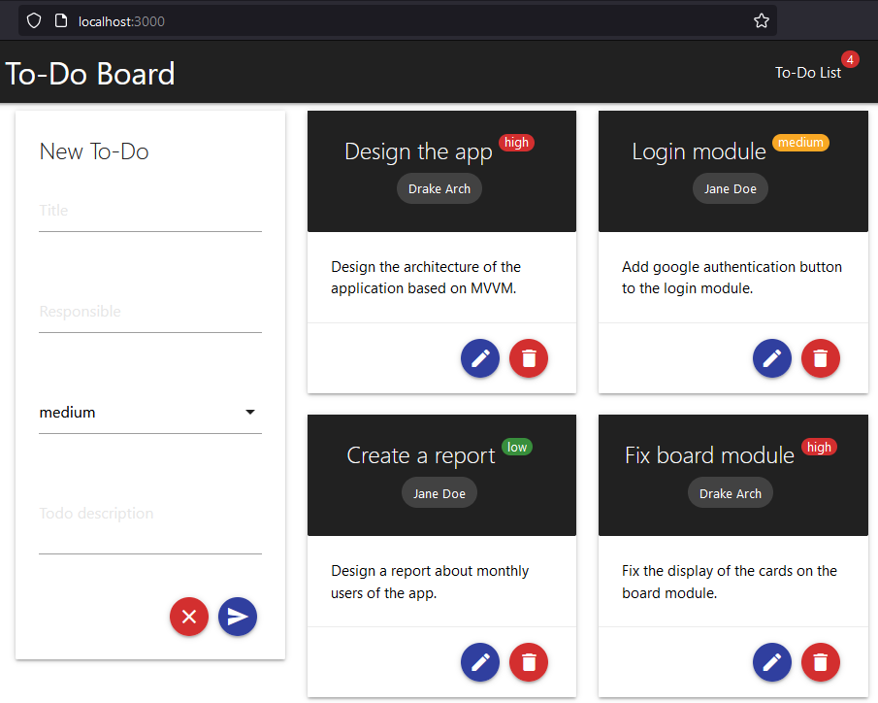Edit the "Login module" card
Viewport: 878px width, 703px height.
click(772, 358)
